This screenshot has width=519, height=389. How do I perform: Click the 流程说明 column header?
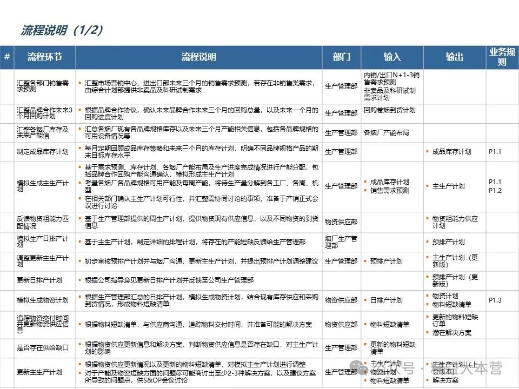[198, 57]
